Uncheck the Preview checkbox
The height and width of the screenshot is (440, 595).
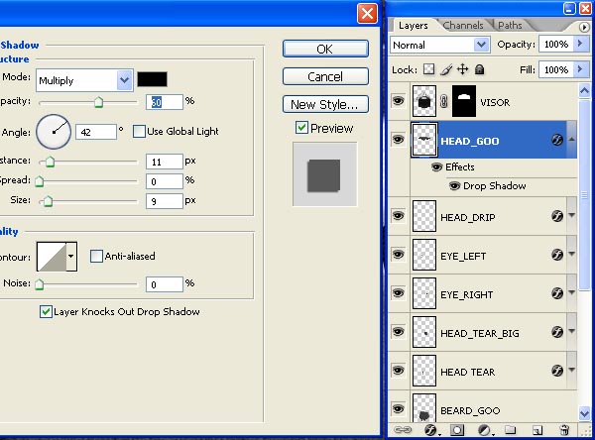[x=301, y=128]
